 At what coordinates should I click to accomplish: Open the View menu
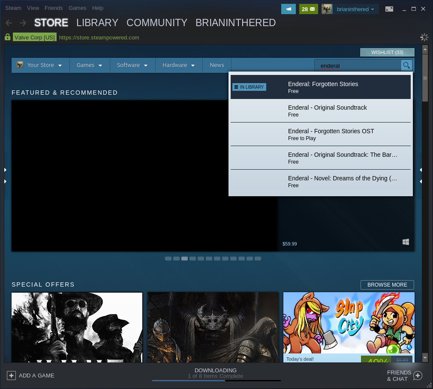coord(33,8)
